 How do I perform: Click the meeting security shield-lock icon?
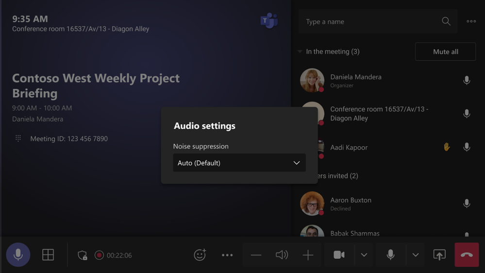click(x=82, y=255)
